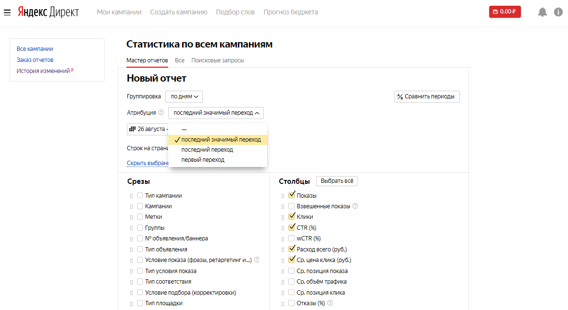Enable the Кампании slice checkbox
The image size is (568, 310).
tap(140, 206)
